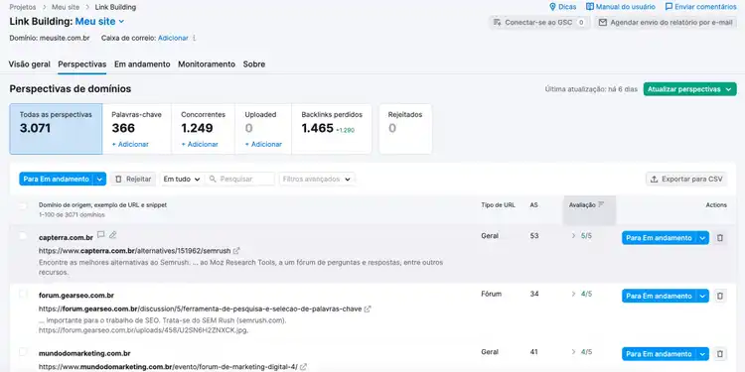
Task: Click Adicionar link for Caixa de correio
Action: [173, 38]
